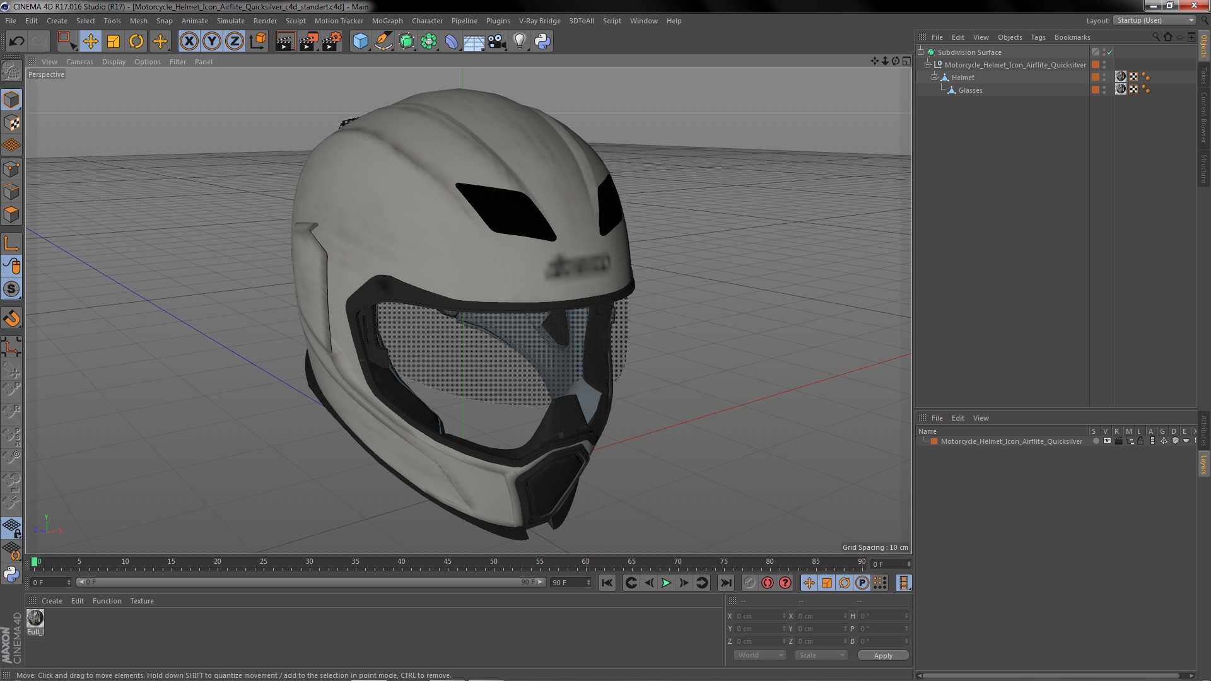Open the MoGraph menu
Image resolution: width=1211 pixels, height=681 pixels.
[x=387, y=21]
